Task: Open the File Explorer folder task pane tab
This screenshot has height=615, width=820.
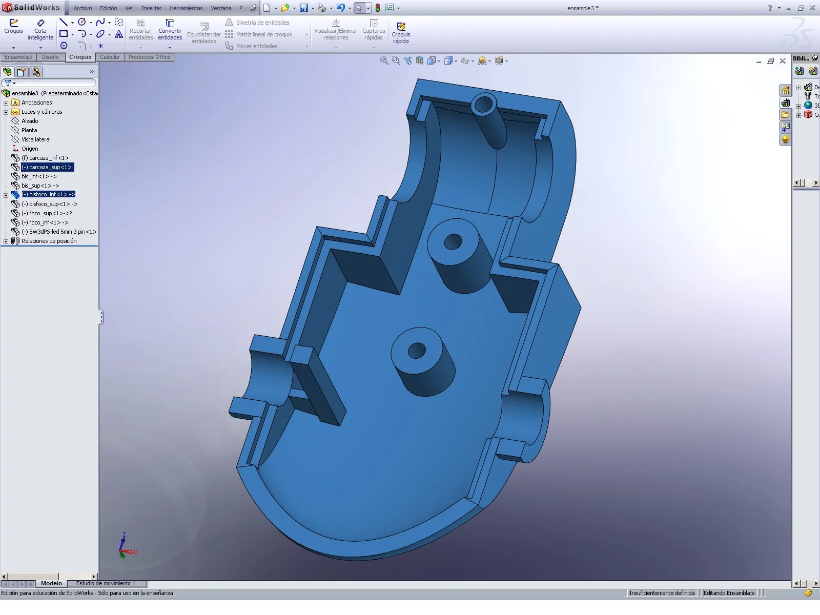Action: (785, 115)
